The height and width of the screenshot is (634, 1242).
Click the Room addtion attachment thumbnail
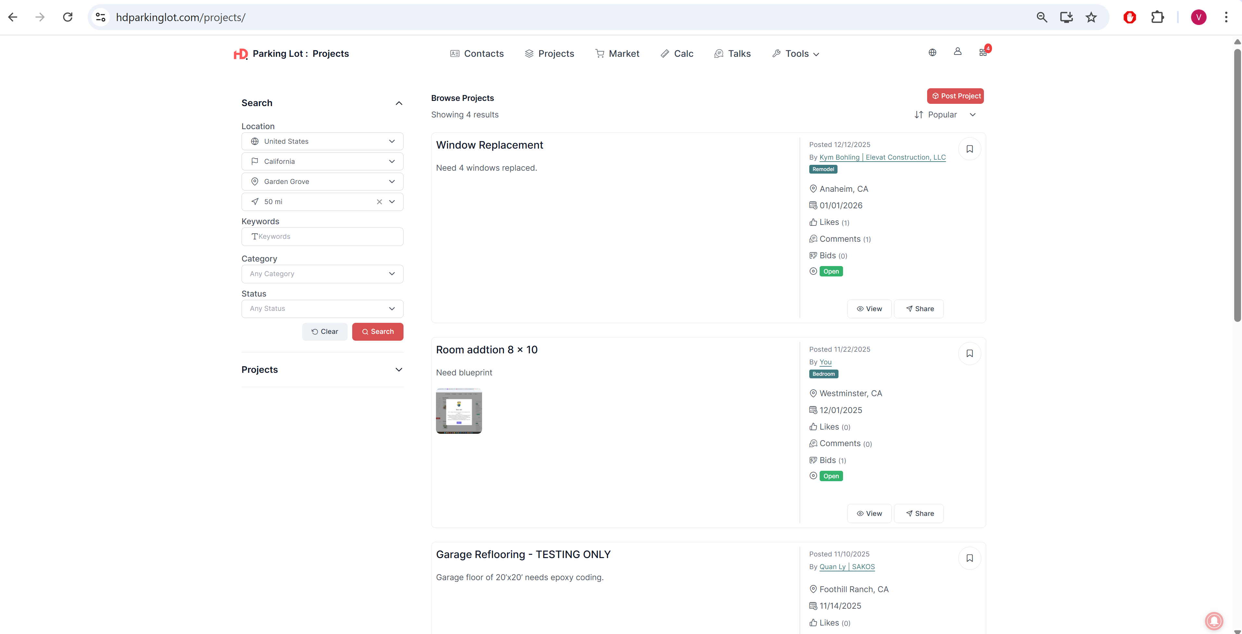click(x=458, y=411)
